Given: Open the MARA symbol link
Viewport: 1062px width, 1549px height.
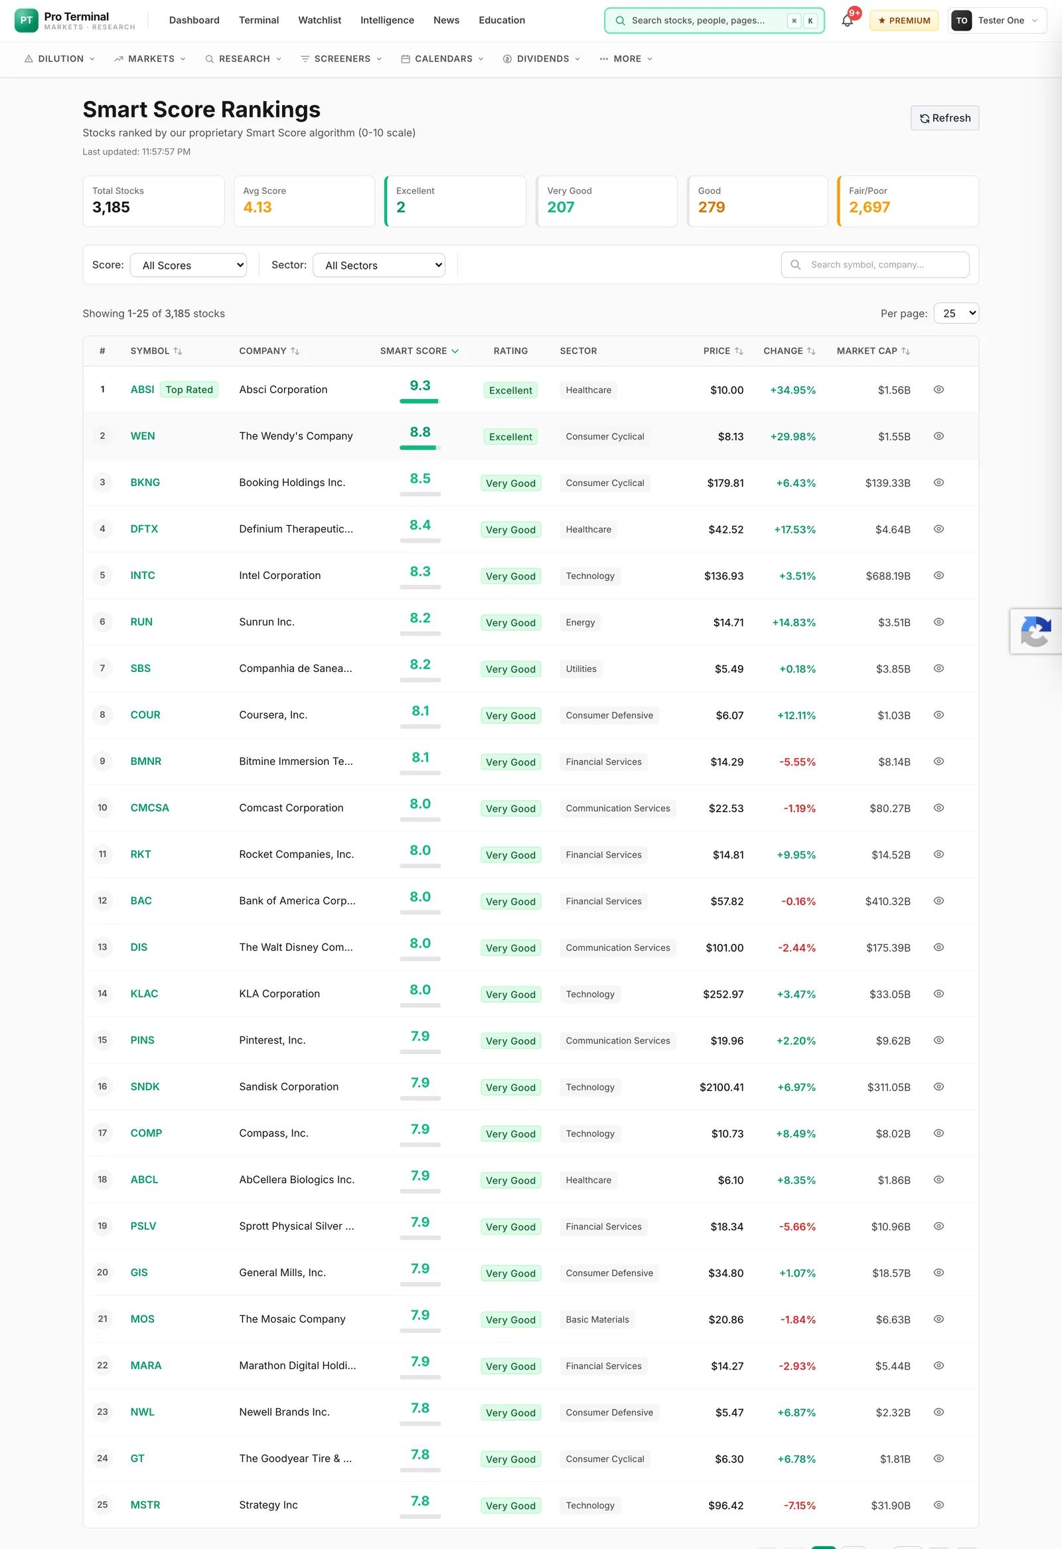Looking at the screenshot, I should (146, 1365).
